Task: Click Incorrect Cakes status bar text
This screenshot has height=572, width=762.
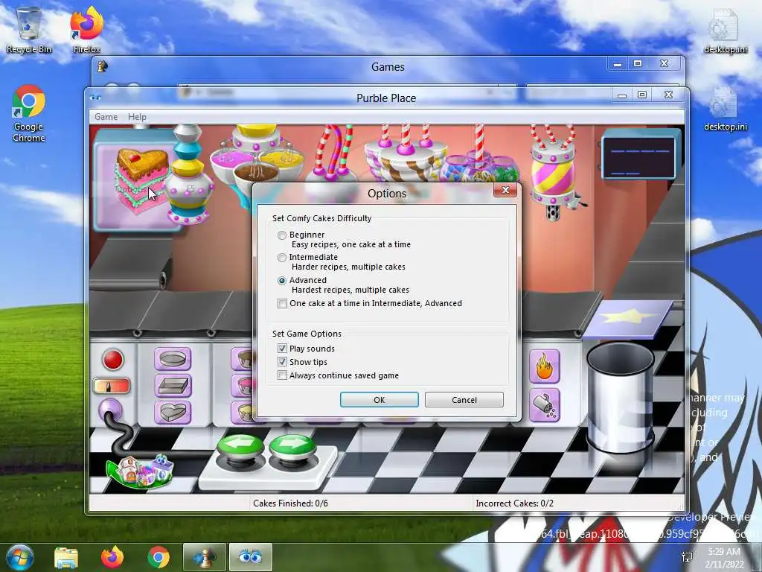Action: click(515, 503)
